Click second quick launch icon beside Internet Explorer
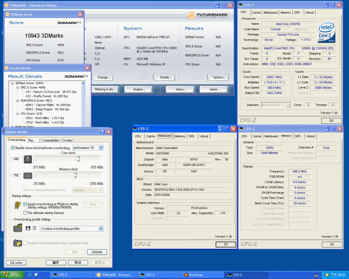Viewport: 349px width, 279px height. [x=37, y=275]
